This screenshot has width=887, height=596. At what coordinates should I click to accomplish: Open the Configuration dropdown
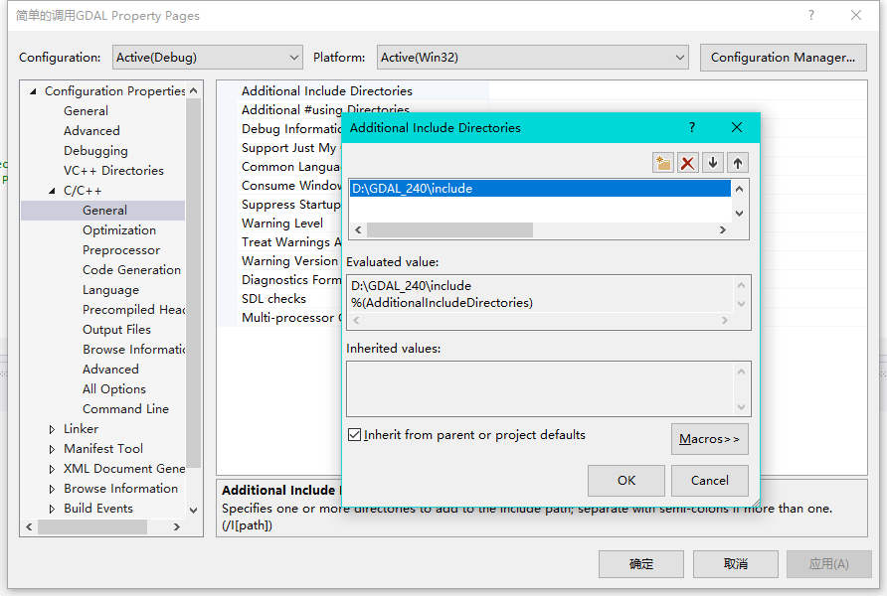tap(208, 57)
